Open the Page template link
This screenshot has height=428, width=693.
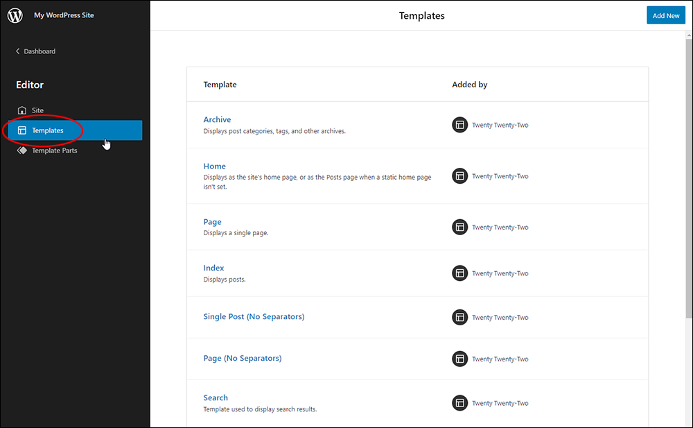point(212,222)
